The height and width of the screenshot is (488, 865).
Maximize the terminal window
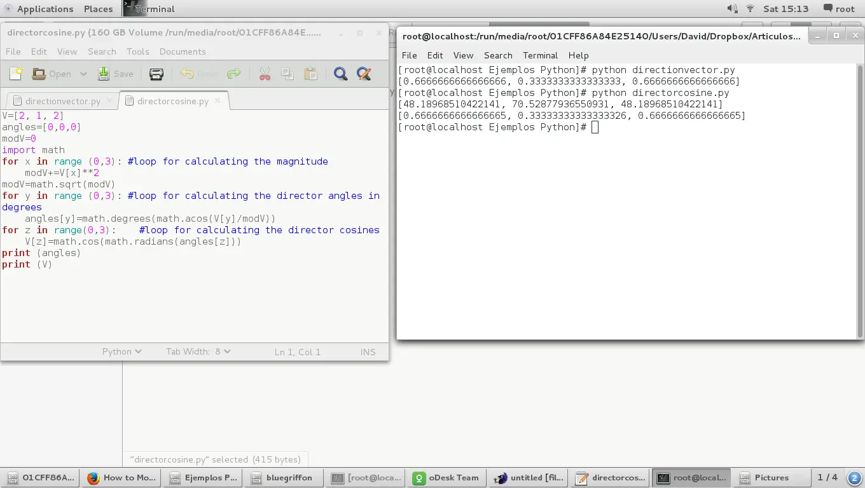coord(836,36)
